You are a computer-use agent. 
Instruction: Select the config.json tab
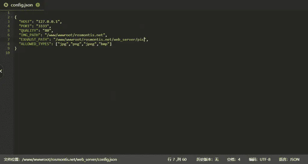22,5
